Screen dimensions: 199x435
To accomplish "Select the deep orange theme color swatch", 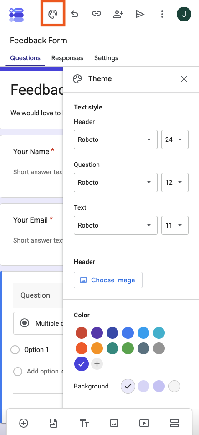I will [x=82, y=348].
